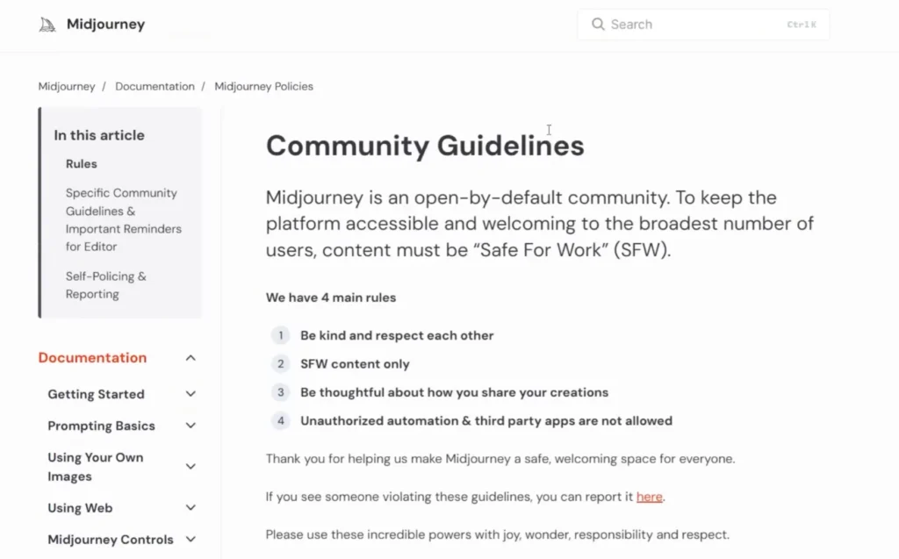Open the Midjourney Controls menu item

point(111,540)
